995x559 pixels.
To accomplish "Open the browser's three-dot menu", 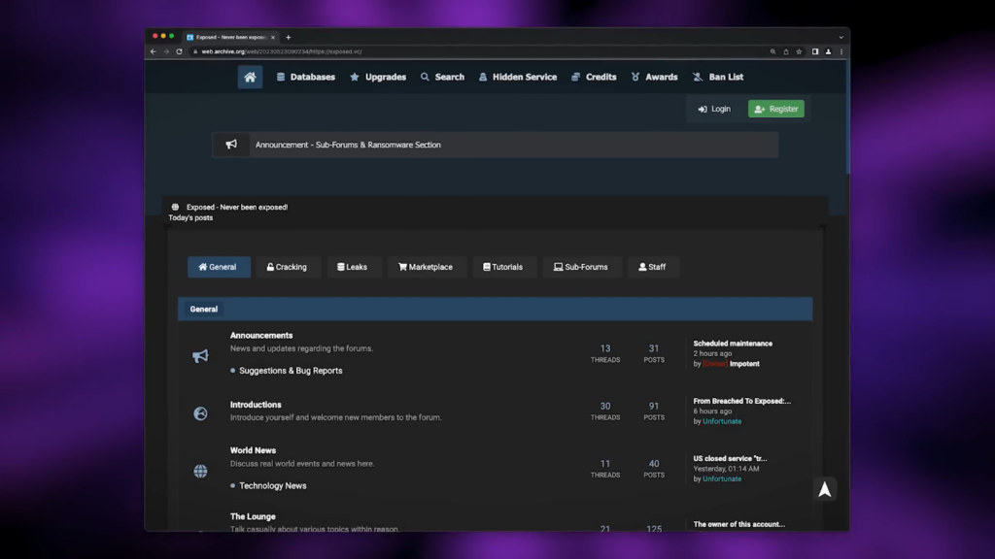I will pyautogui.click(x=841, y=51).
